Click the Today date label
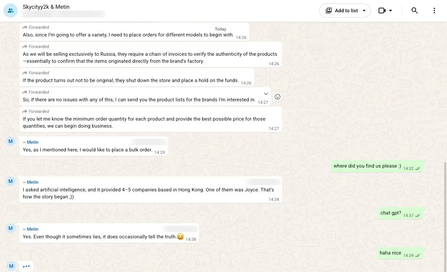The width and height of the screenshot is (447, 272). tap(220, 29)
